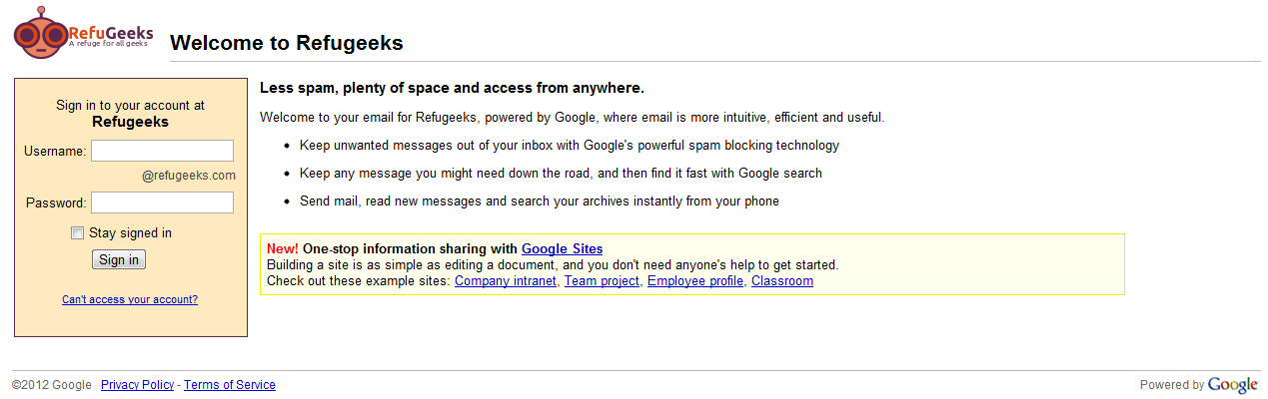This screenshot has width=1268, height=399.
Task: Click the red New! label
Action: point(283,249)
